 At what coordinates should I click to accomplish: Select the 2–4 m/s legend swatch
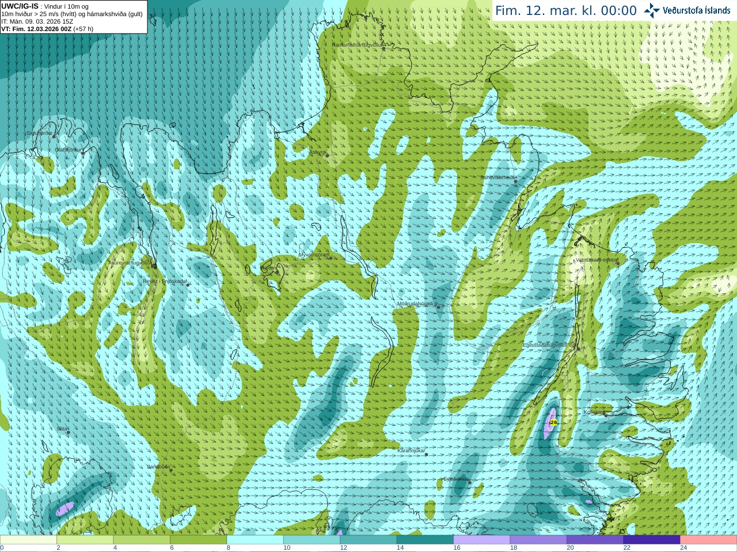point(85,540)
